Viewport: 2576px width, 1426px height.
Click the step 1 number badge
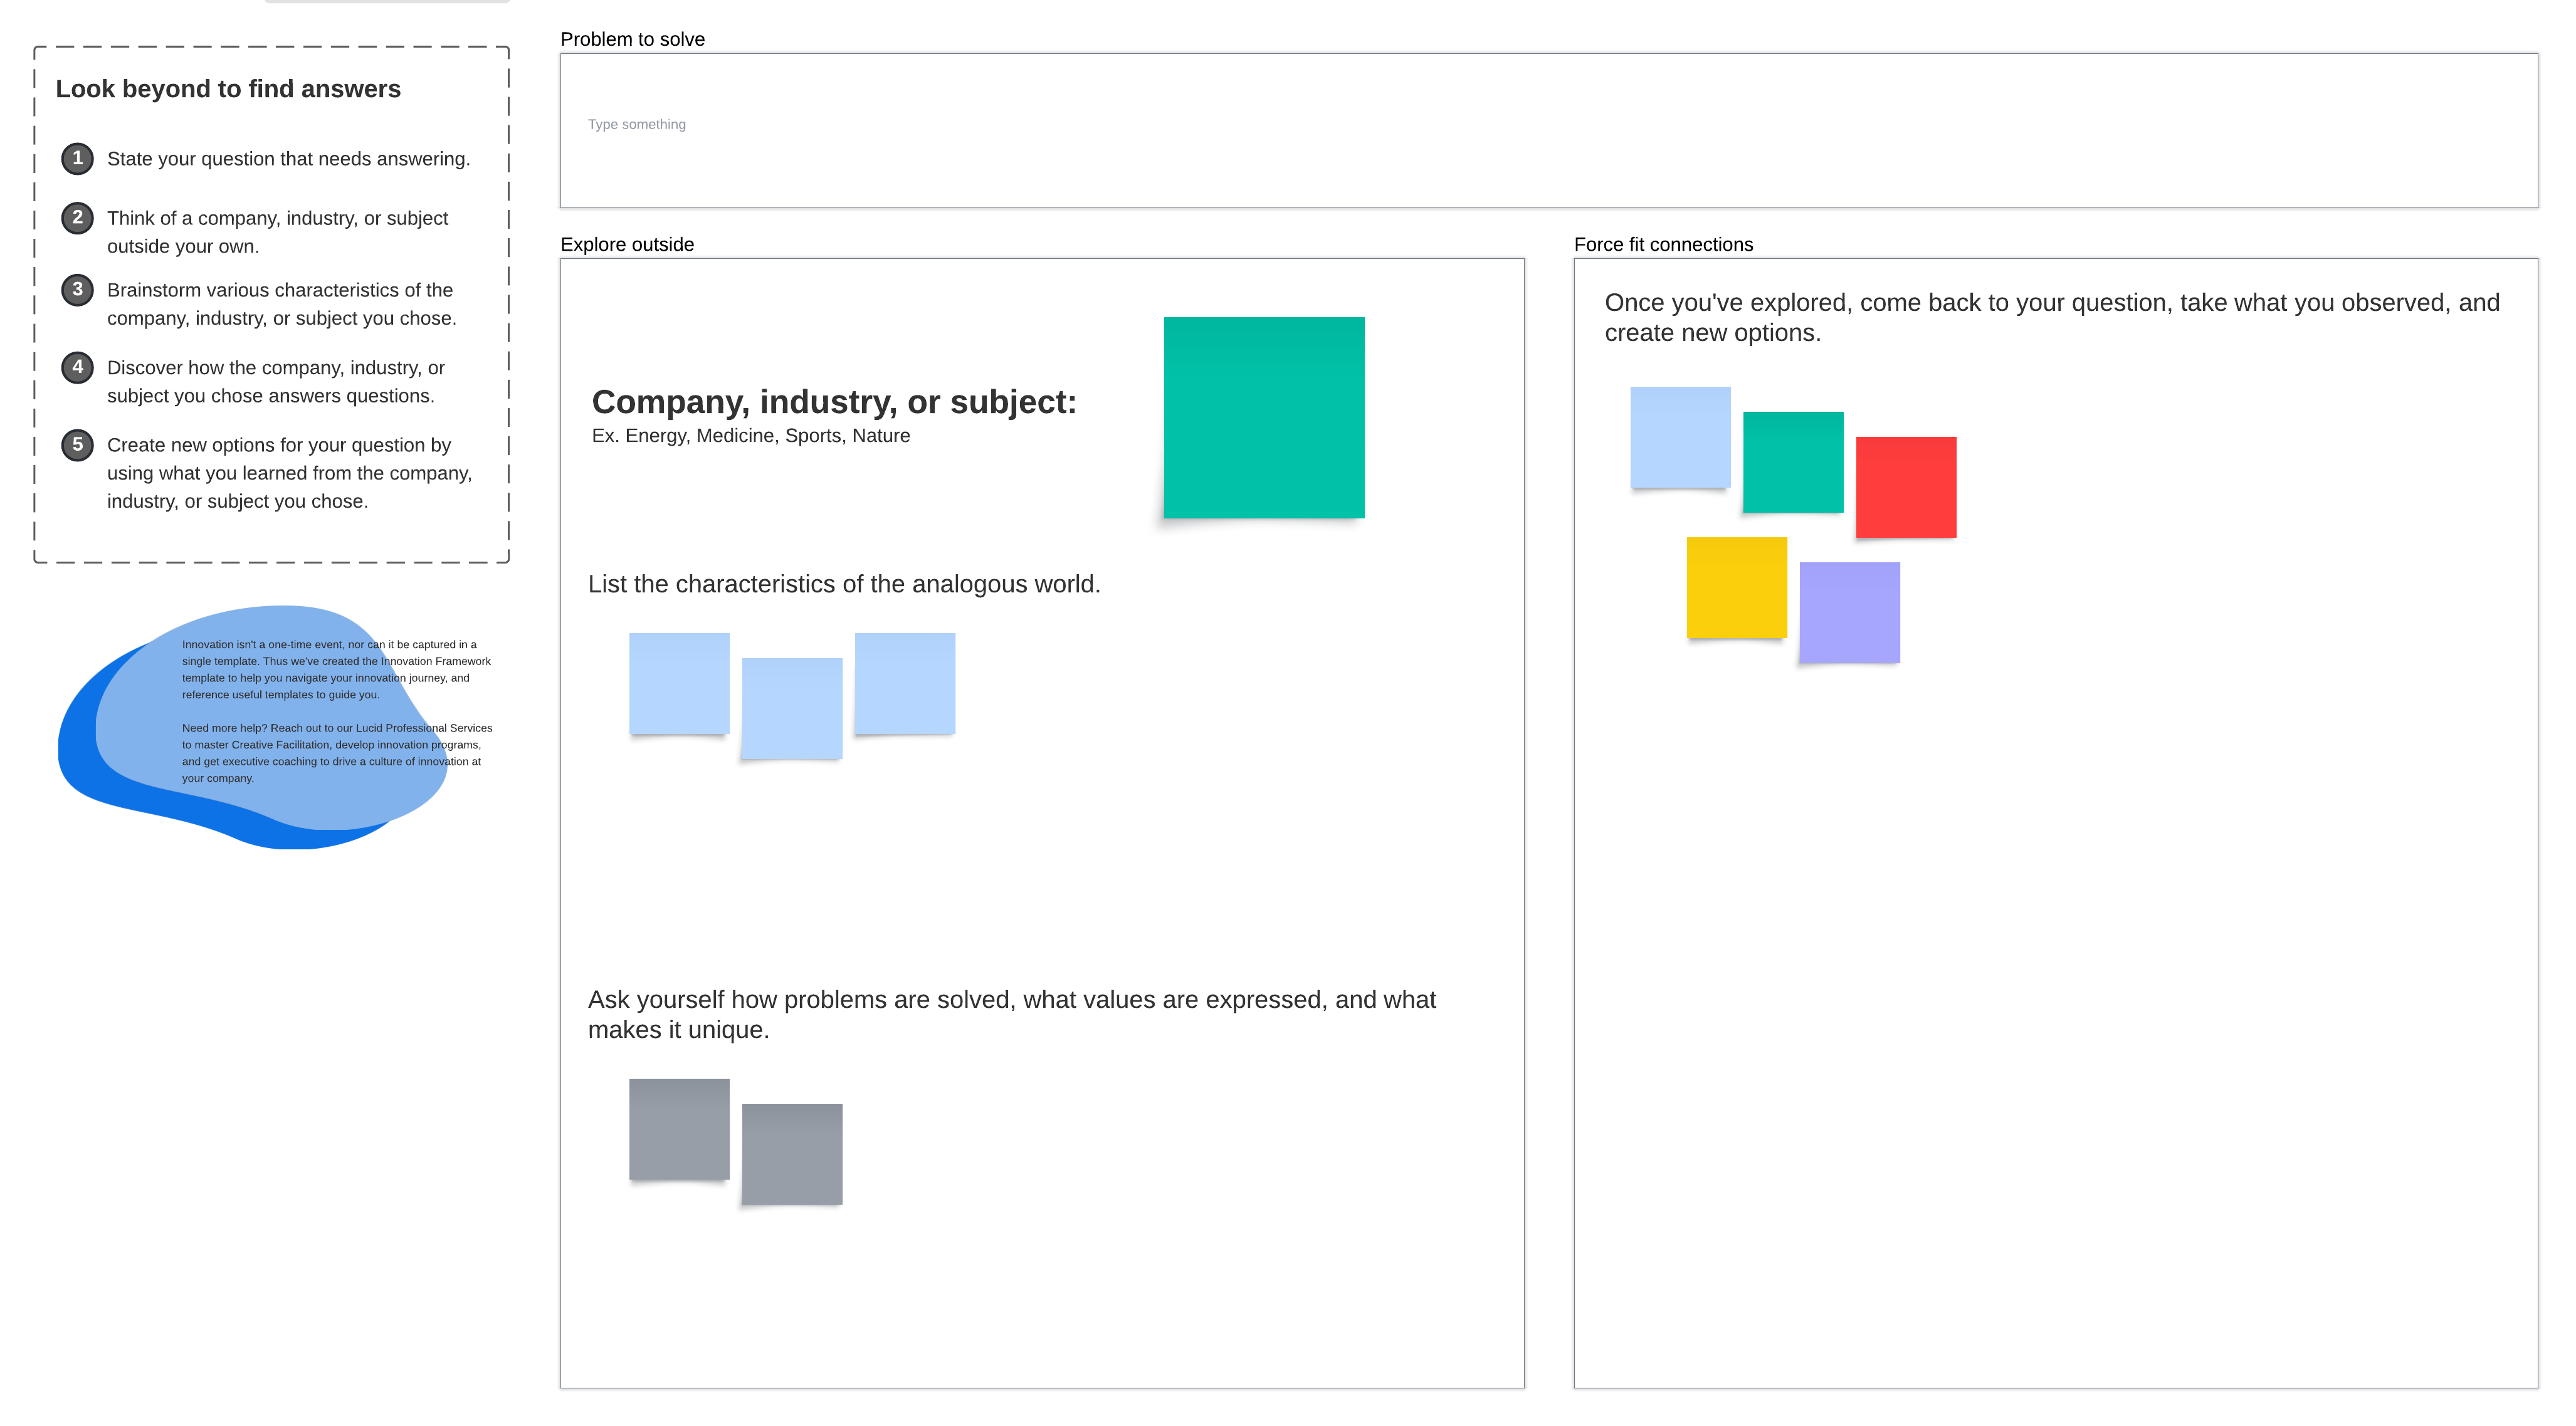[x=77, y=158]
